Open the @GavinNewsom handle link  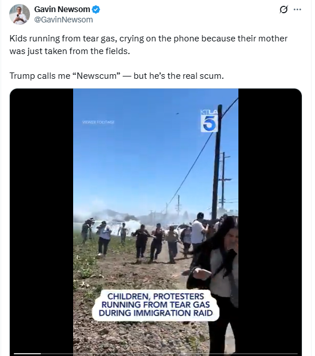pos(63,20)
